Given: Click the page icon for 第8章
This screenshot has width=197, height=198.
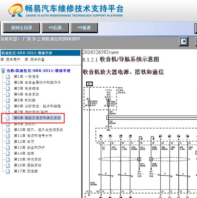Looking at the screenshot, I should pos(8,118).
